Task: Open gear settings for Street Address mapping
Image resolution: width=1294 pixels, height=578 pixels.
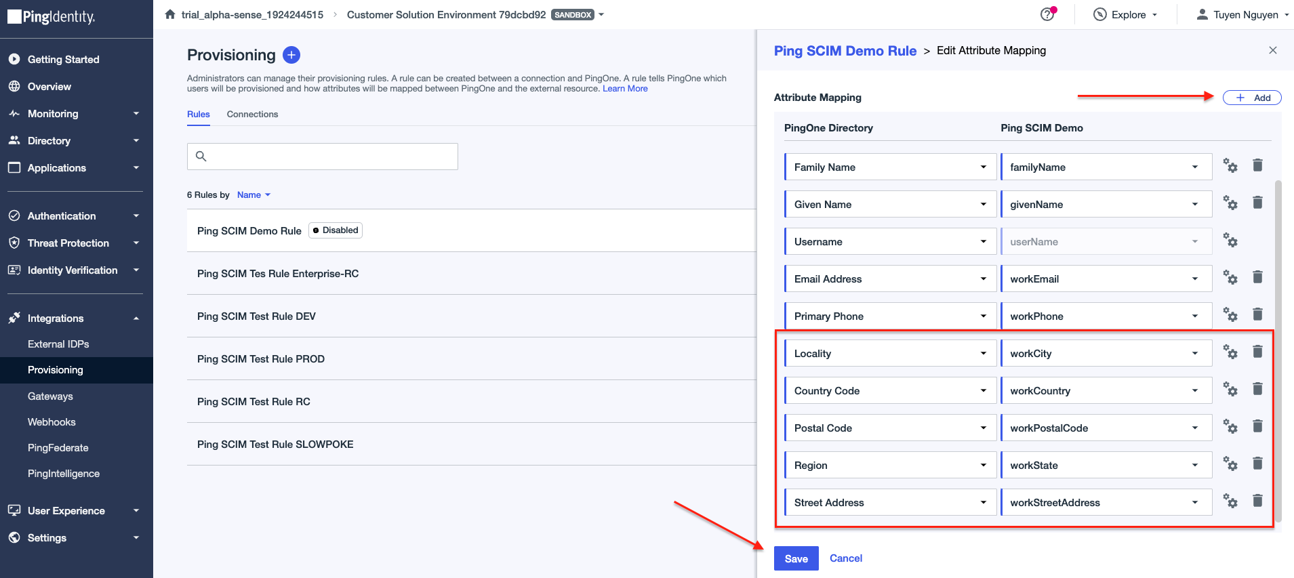Action: point(1230,501)
